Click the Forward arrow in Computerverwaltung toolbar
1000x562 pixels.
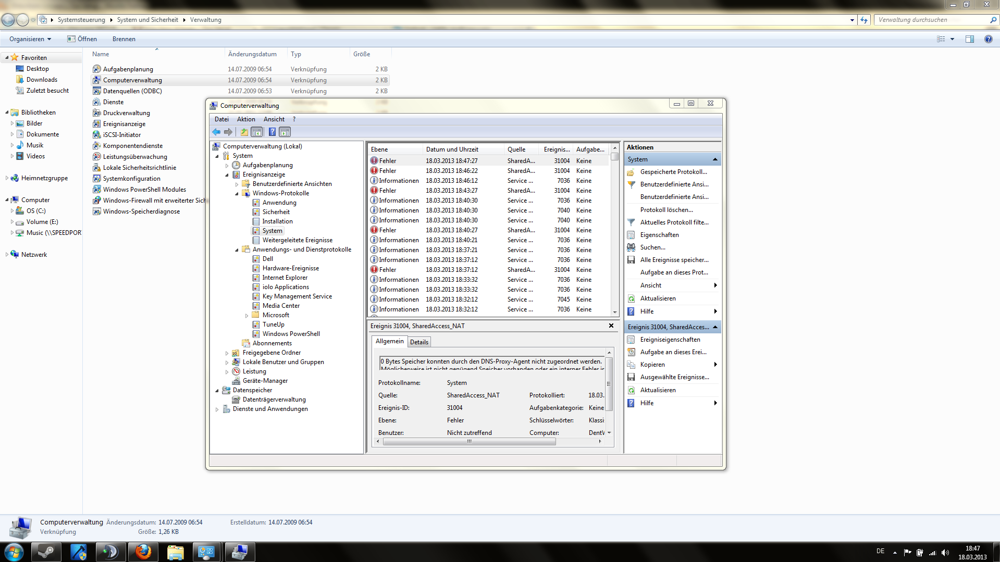[228, 132]
